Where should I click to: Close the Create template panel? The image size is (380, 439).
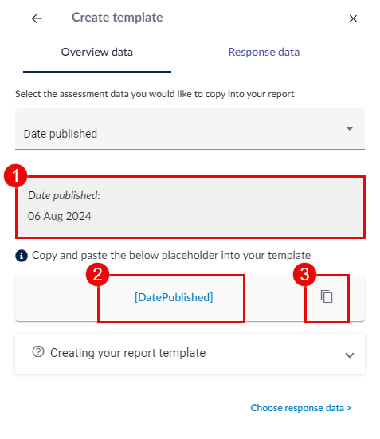pos(353,18)
